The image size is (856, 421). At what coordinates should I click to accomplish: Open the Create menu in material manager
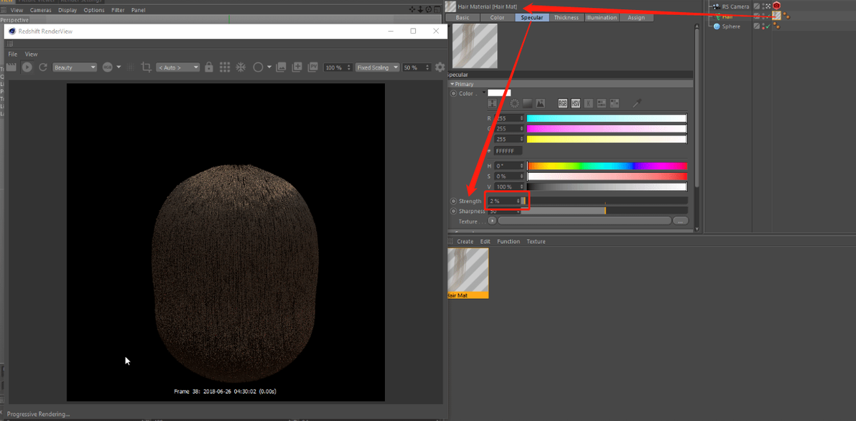(465, 242)
